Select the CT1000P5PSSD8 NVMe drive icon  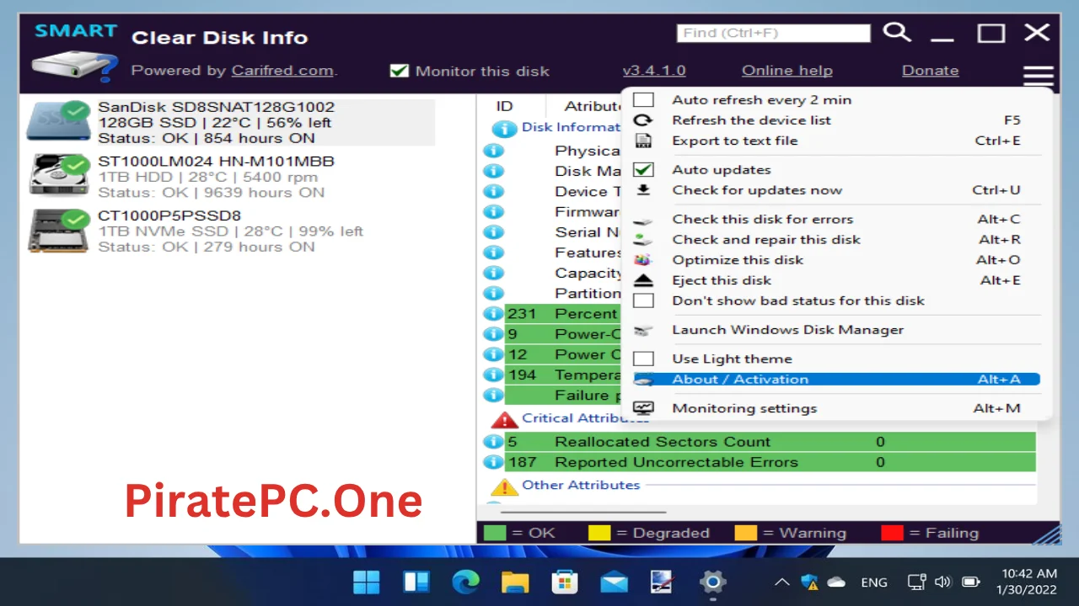[58, 230]
